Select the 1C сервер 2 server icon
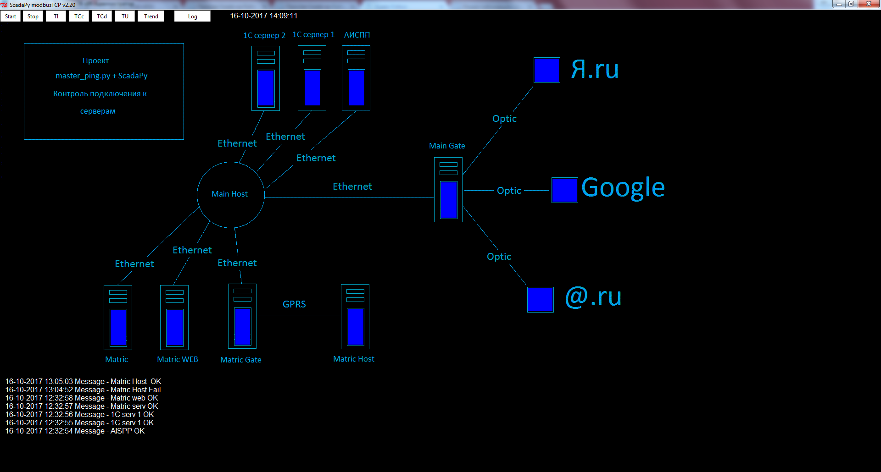The height and width of the screenshot is (472, 881). [266, 78]
